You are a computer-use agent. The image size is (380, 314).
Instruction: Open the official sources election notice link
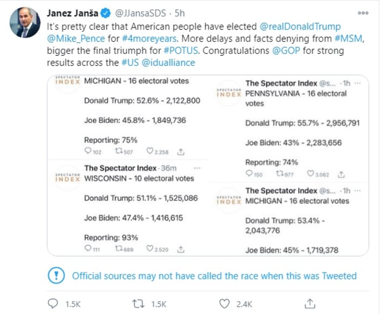214,276
